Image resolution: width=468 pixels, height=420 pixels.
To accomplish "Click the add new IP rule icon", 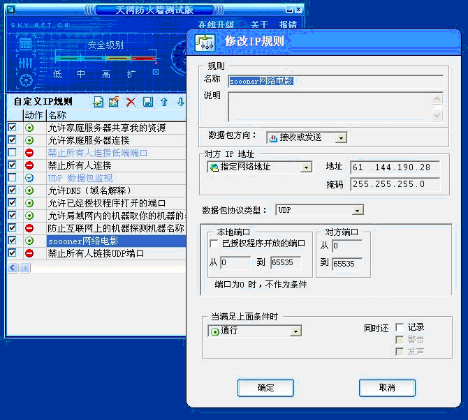I will pos(98,102).
